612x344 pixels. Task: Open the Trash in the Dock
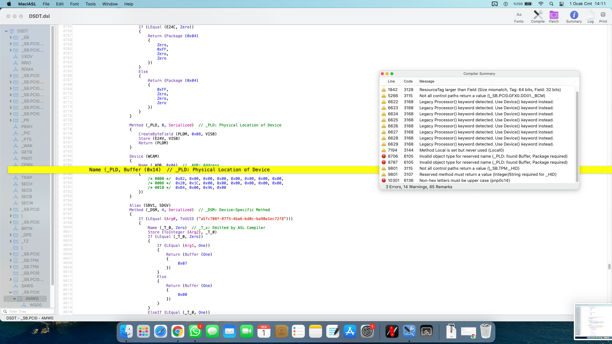[x=486, y=332]
